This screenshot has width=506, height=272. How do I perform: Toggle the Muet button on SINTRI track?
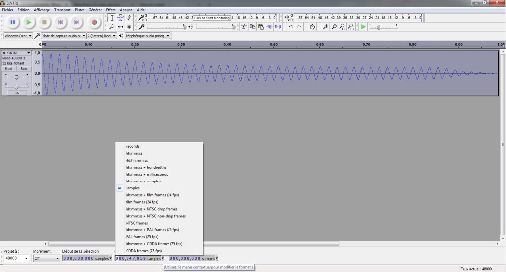coord(9,69)
